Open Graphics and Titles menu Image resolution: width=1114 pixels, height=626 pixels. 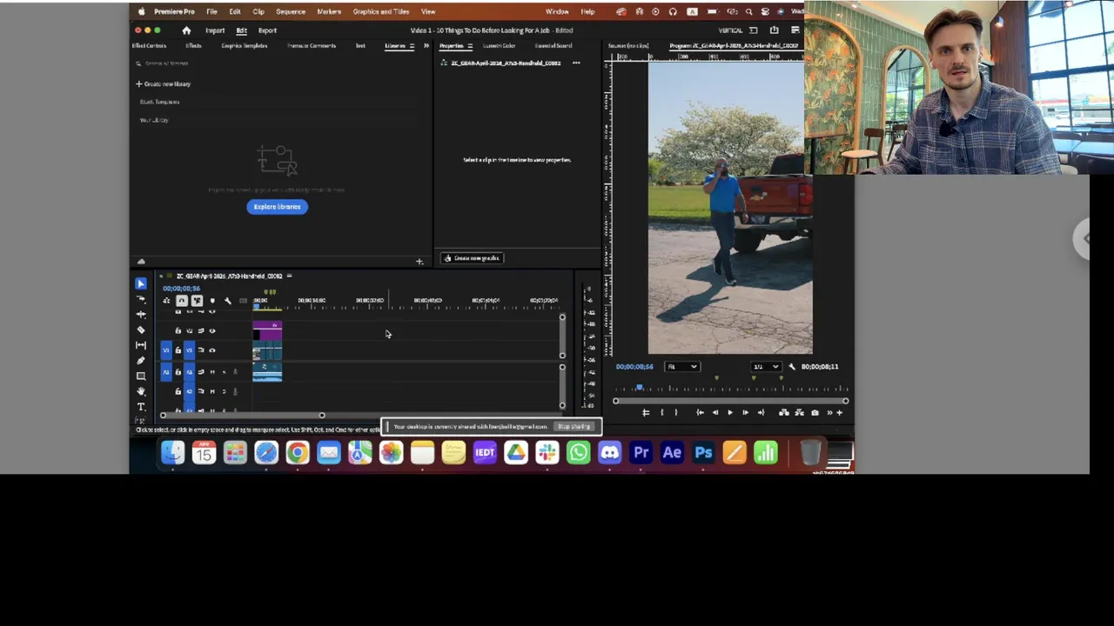pyautogui.click(x=381, y=11)
